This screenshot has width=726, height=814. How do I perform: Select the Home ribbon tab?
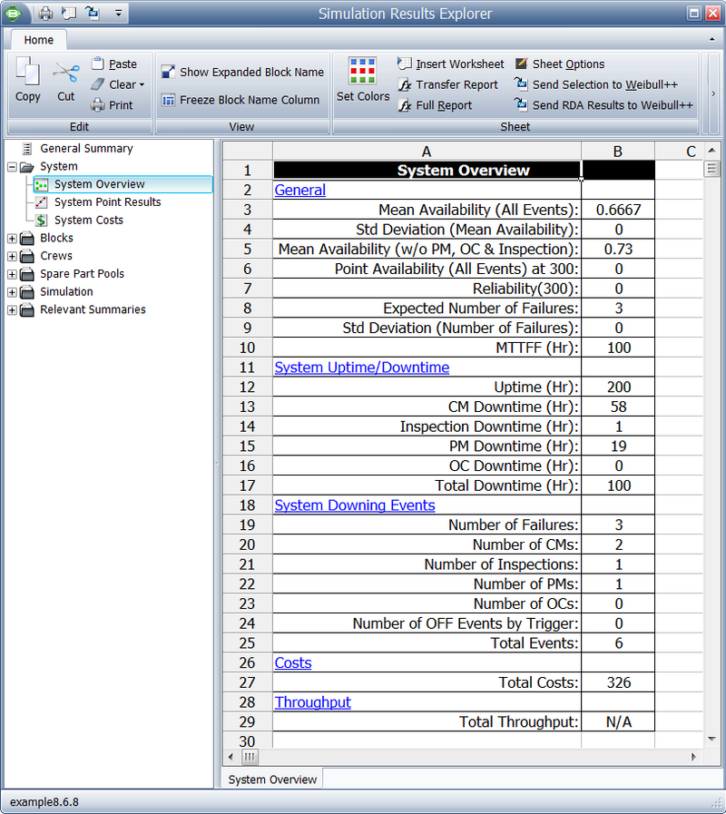coord(38,40)
